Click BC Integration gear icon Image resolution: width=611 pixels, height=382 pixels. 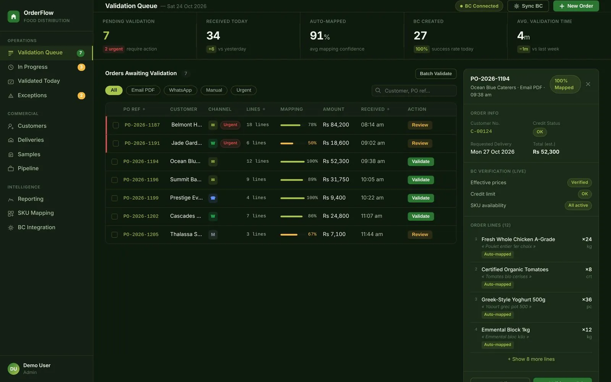(x=11, y=228)
